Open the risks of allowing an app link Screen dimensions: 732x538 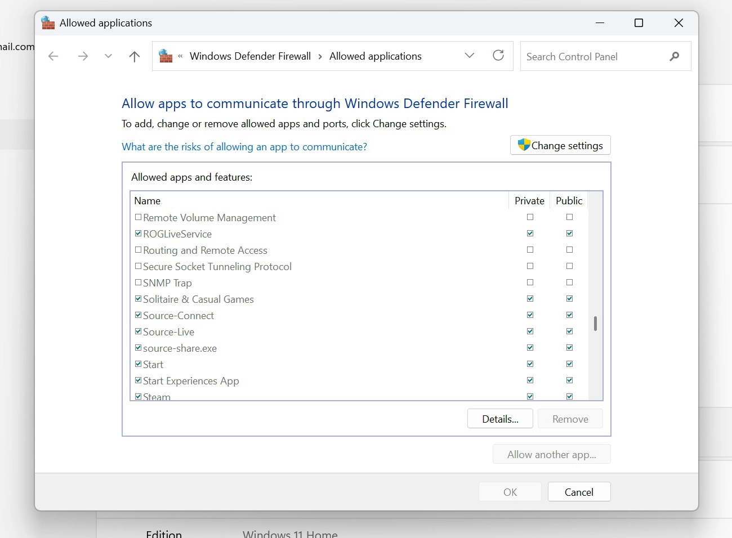pos(244,147)
